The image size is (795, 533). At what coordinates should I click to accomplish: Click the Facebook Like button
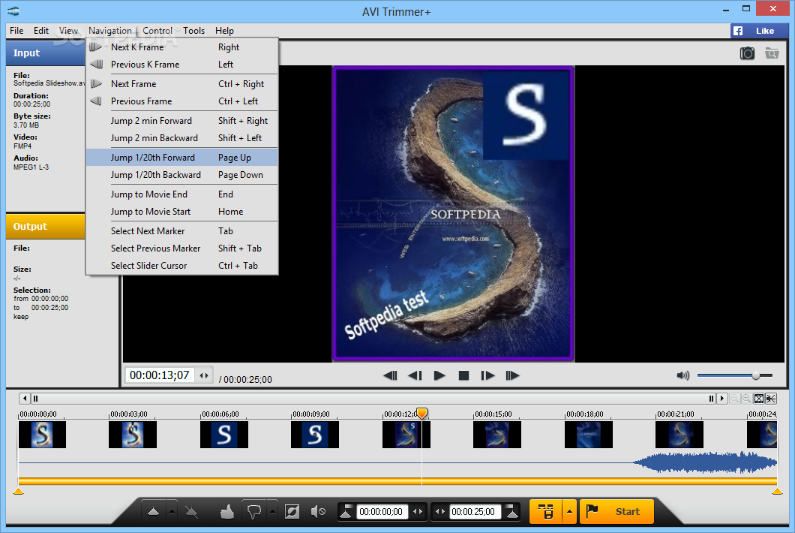point(759,31)
